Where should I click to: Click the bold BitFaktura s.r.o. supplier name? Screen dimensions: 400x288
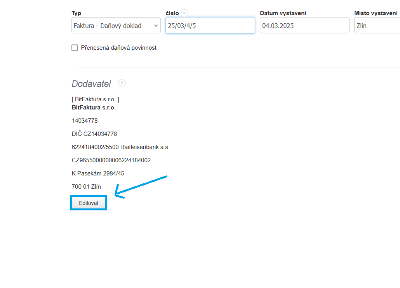(x=94, y=108)
